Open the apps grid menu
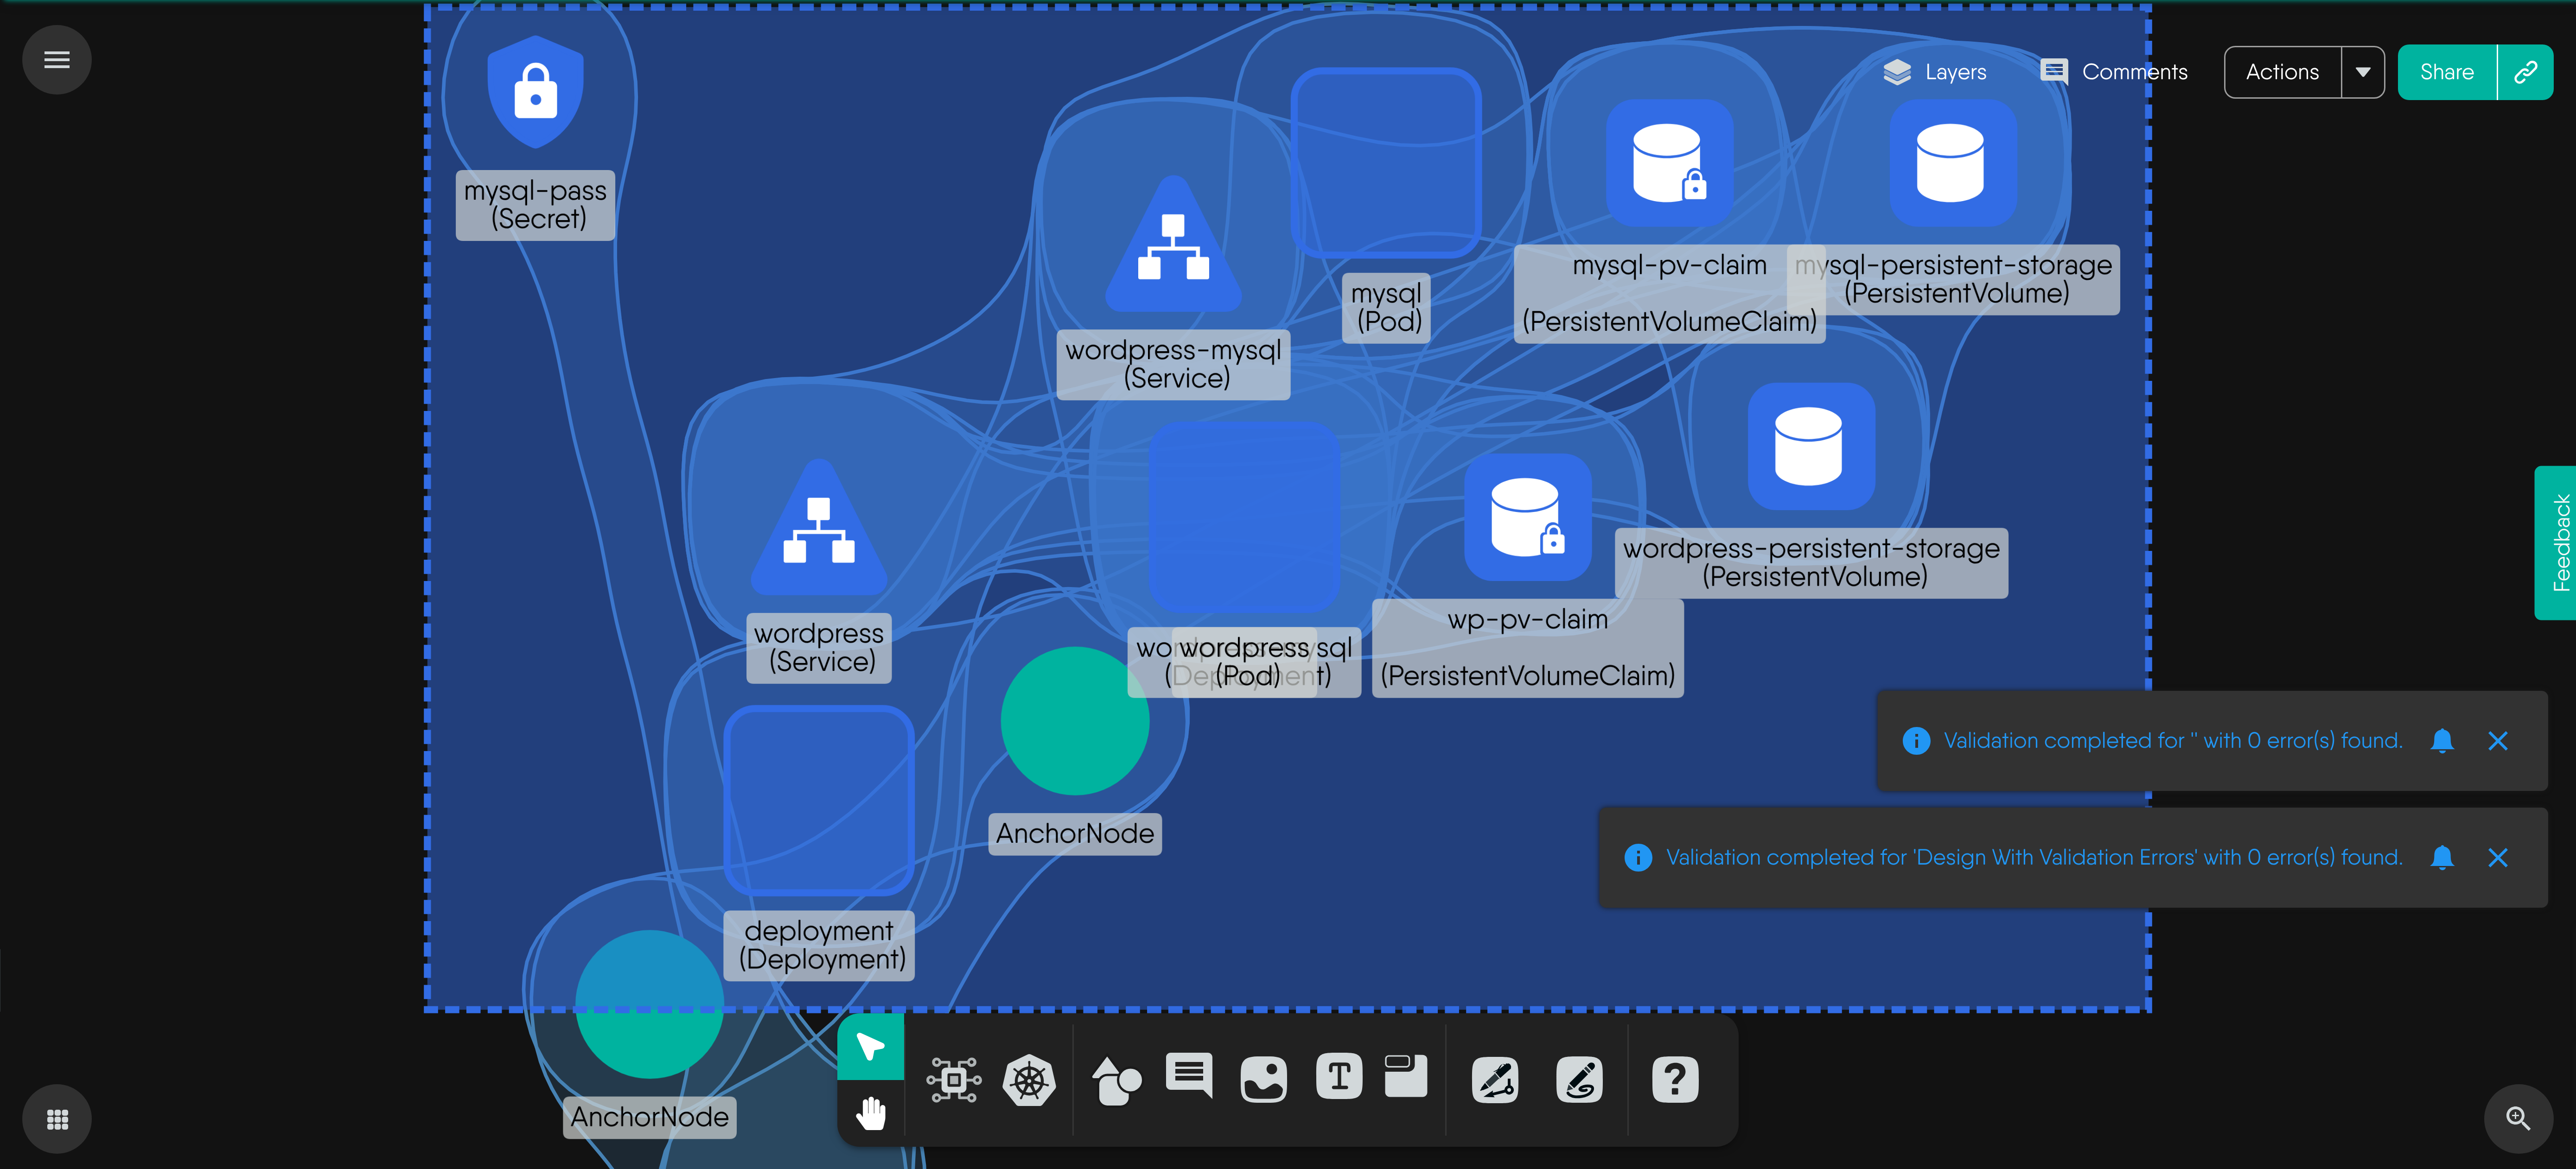The image size is (2576, 1169). 57,1119
